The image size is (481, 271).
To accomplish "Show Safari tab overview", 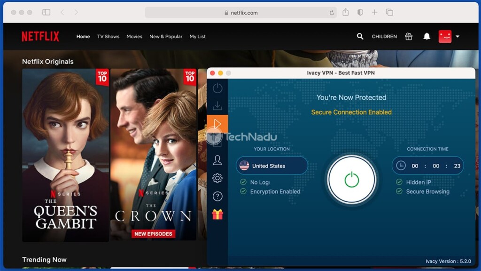I will [x=389, y=12].
